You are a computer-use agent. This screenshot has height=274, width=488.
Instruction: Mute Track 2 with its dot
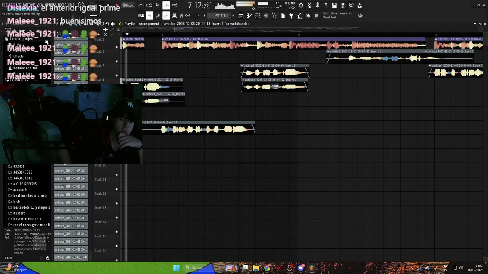(x=117, y=61)
